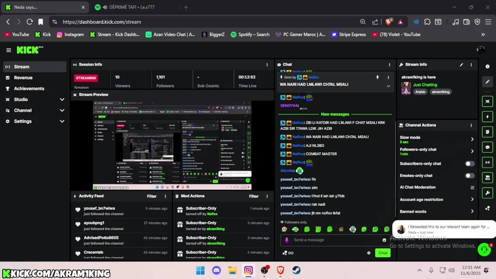The width and height of the screenshot is (496, 279).
Task: Open the Instagram bookmark
Action: click(70, 34)
